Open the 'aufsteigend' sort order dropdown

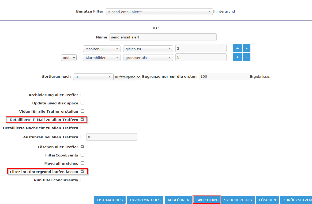click(x=127, y=77)
